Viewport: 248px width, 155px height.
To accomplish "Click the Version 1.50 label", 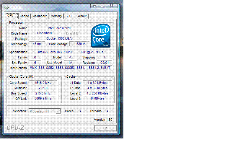I will 103,120.
